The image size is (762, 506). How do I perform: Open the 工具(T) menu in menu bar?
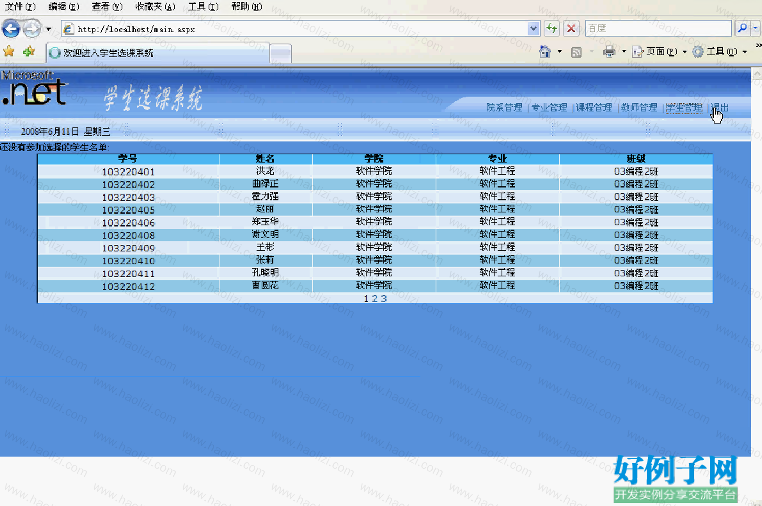(203, 6)
